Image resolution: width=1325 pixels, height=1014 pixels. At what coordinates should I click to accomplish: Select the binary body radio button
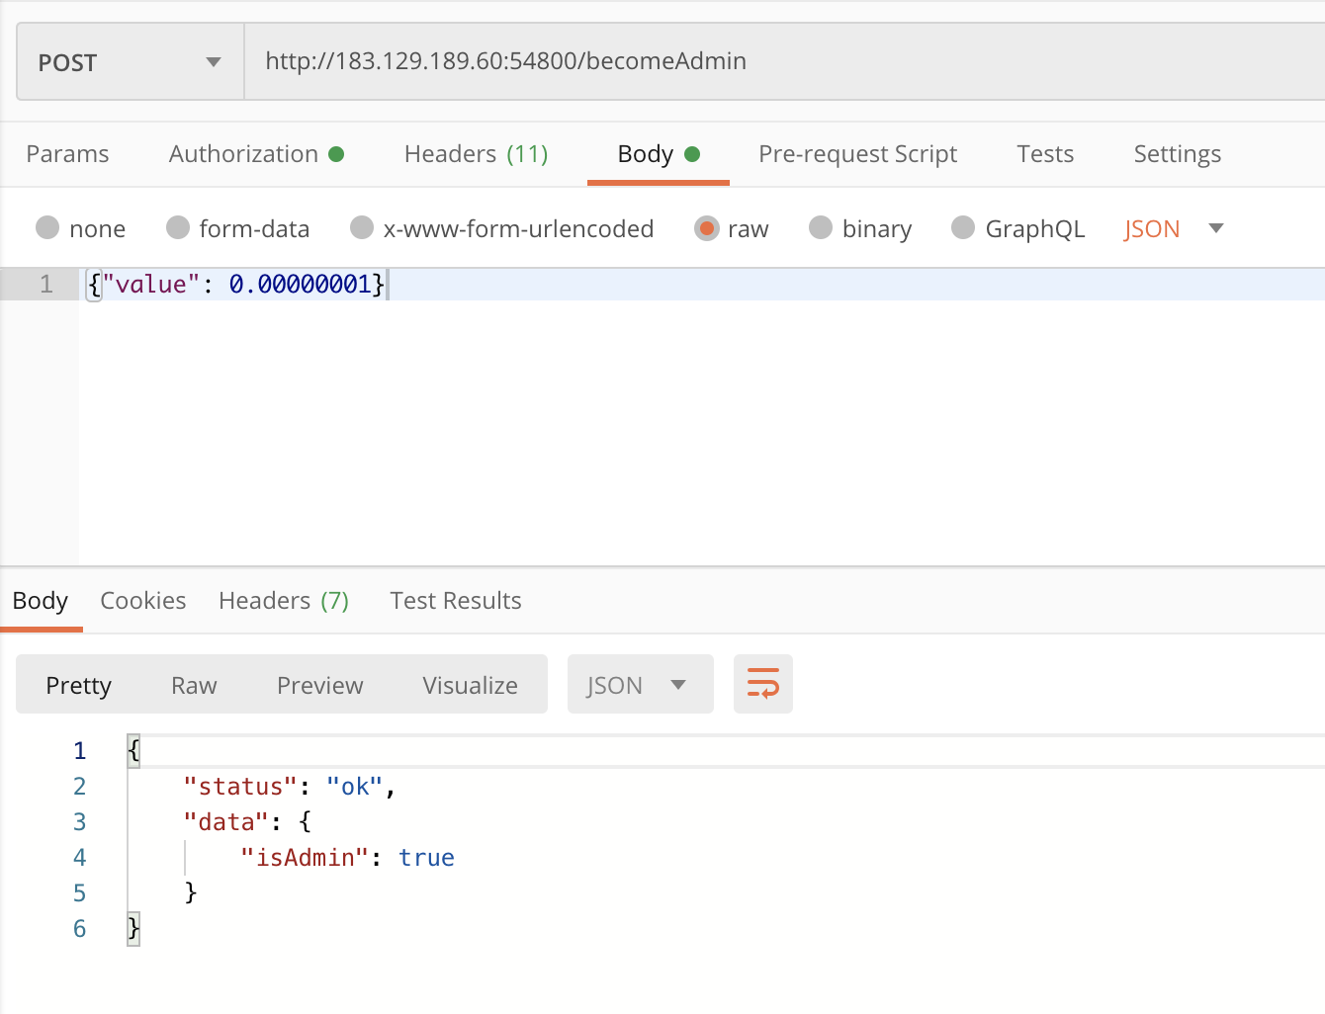point(821,228)
